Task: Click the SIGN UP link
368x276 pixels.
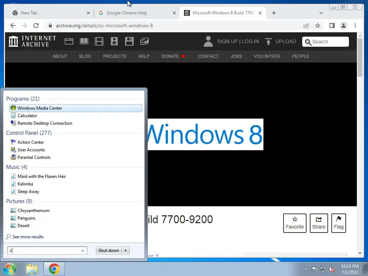Action: [x=227, y=42]
